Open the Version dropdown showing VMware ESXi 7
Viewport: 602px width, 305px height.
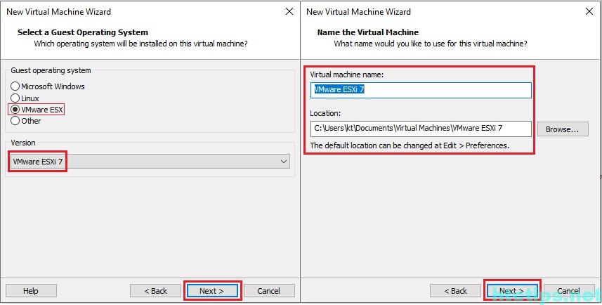coord(150,162)
